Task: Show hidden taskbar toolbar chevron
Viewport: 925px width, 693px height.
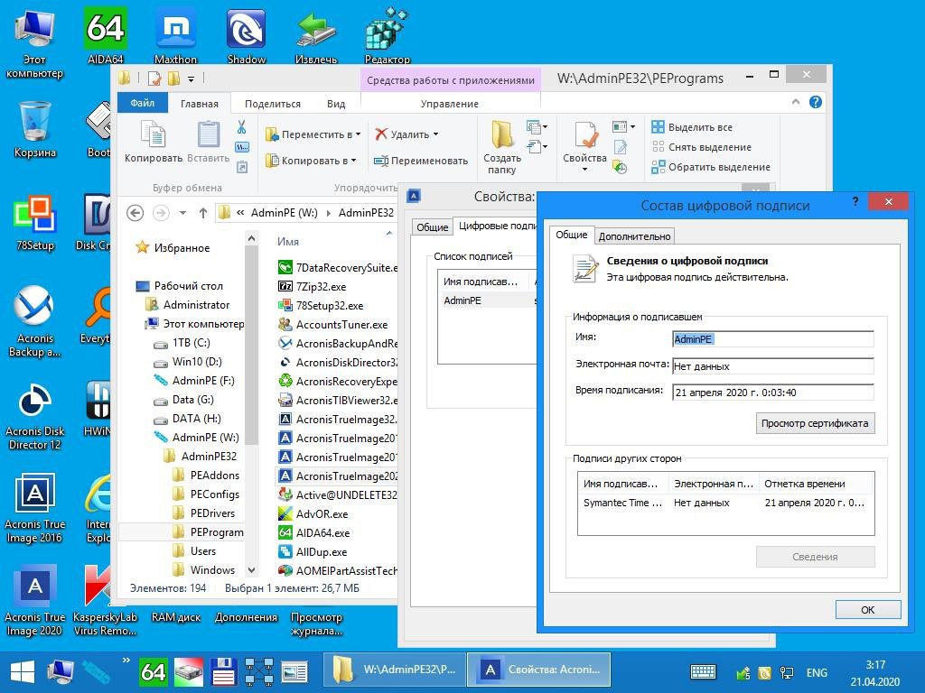Action: pyautogui.click(x=126, y=661)
